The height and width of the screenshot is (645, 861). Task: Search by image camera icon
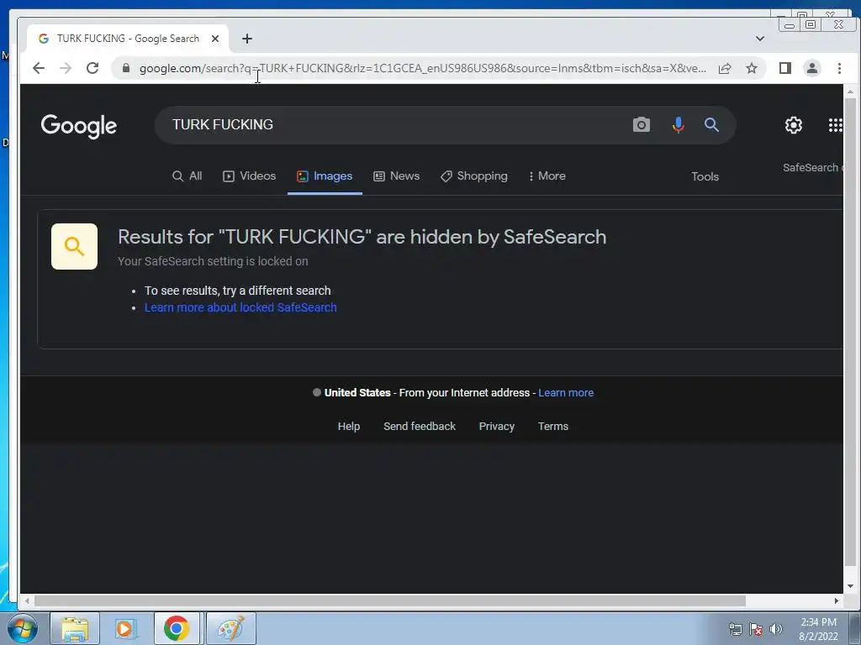coord(642,124)
